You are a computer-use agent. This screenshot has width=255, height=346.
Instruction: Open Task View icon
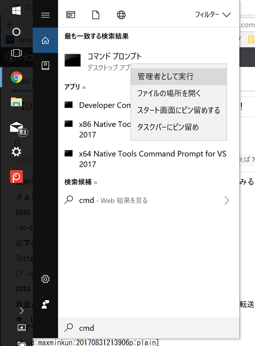[16, 53]
